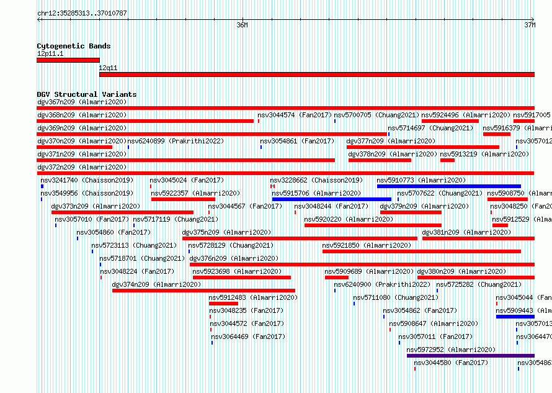Select nsv3045024 (Fan2017) label

pyautogui.click(x=187, y=180)
